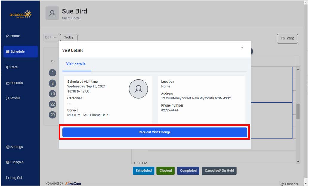The image size is (309, 186).
Task: Click the Scheduled status legend
Action: tap(144, 171)
